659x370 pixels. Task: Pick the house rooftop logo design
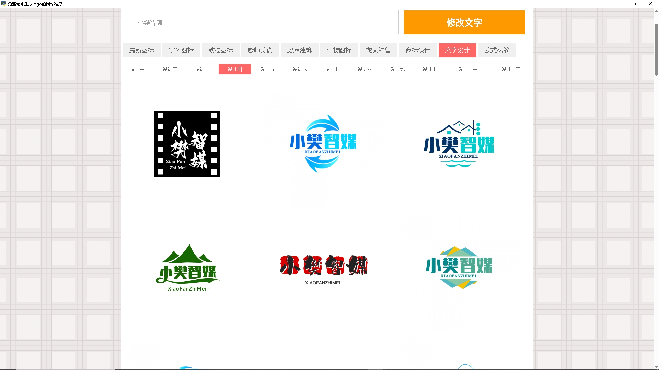[x=459, y=144]
